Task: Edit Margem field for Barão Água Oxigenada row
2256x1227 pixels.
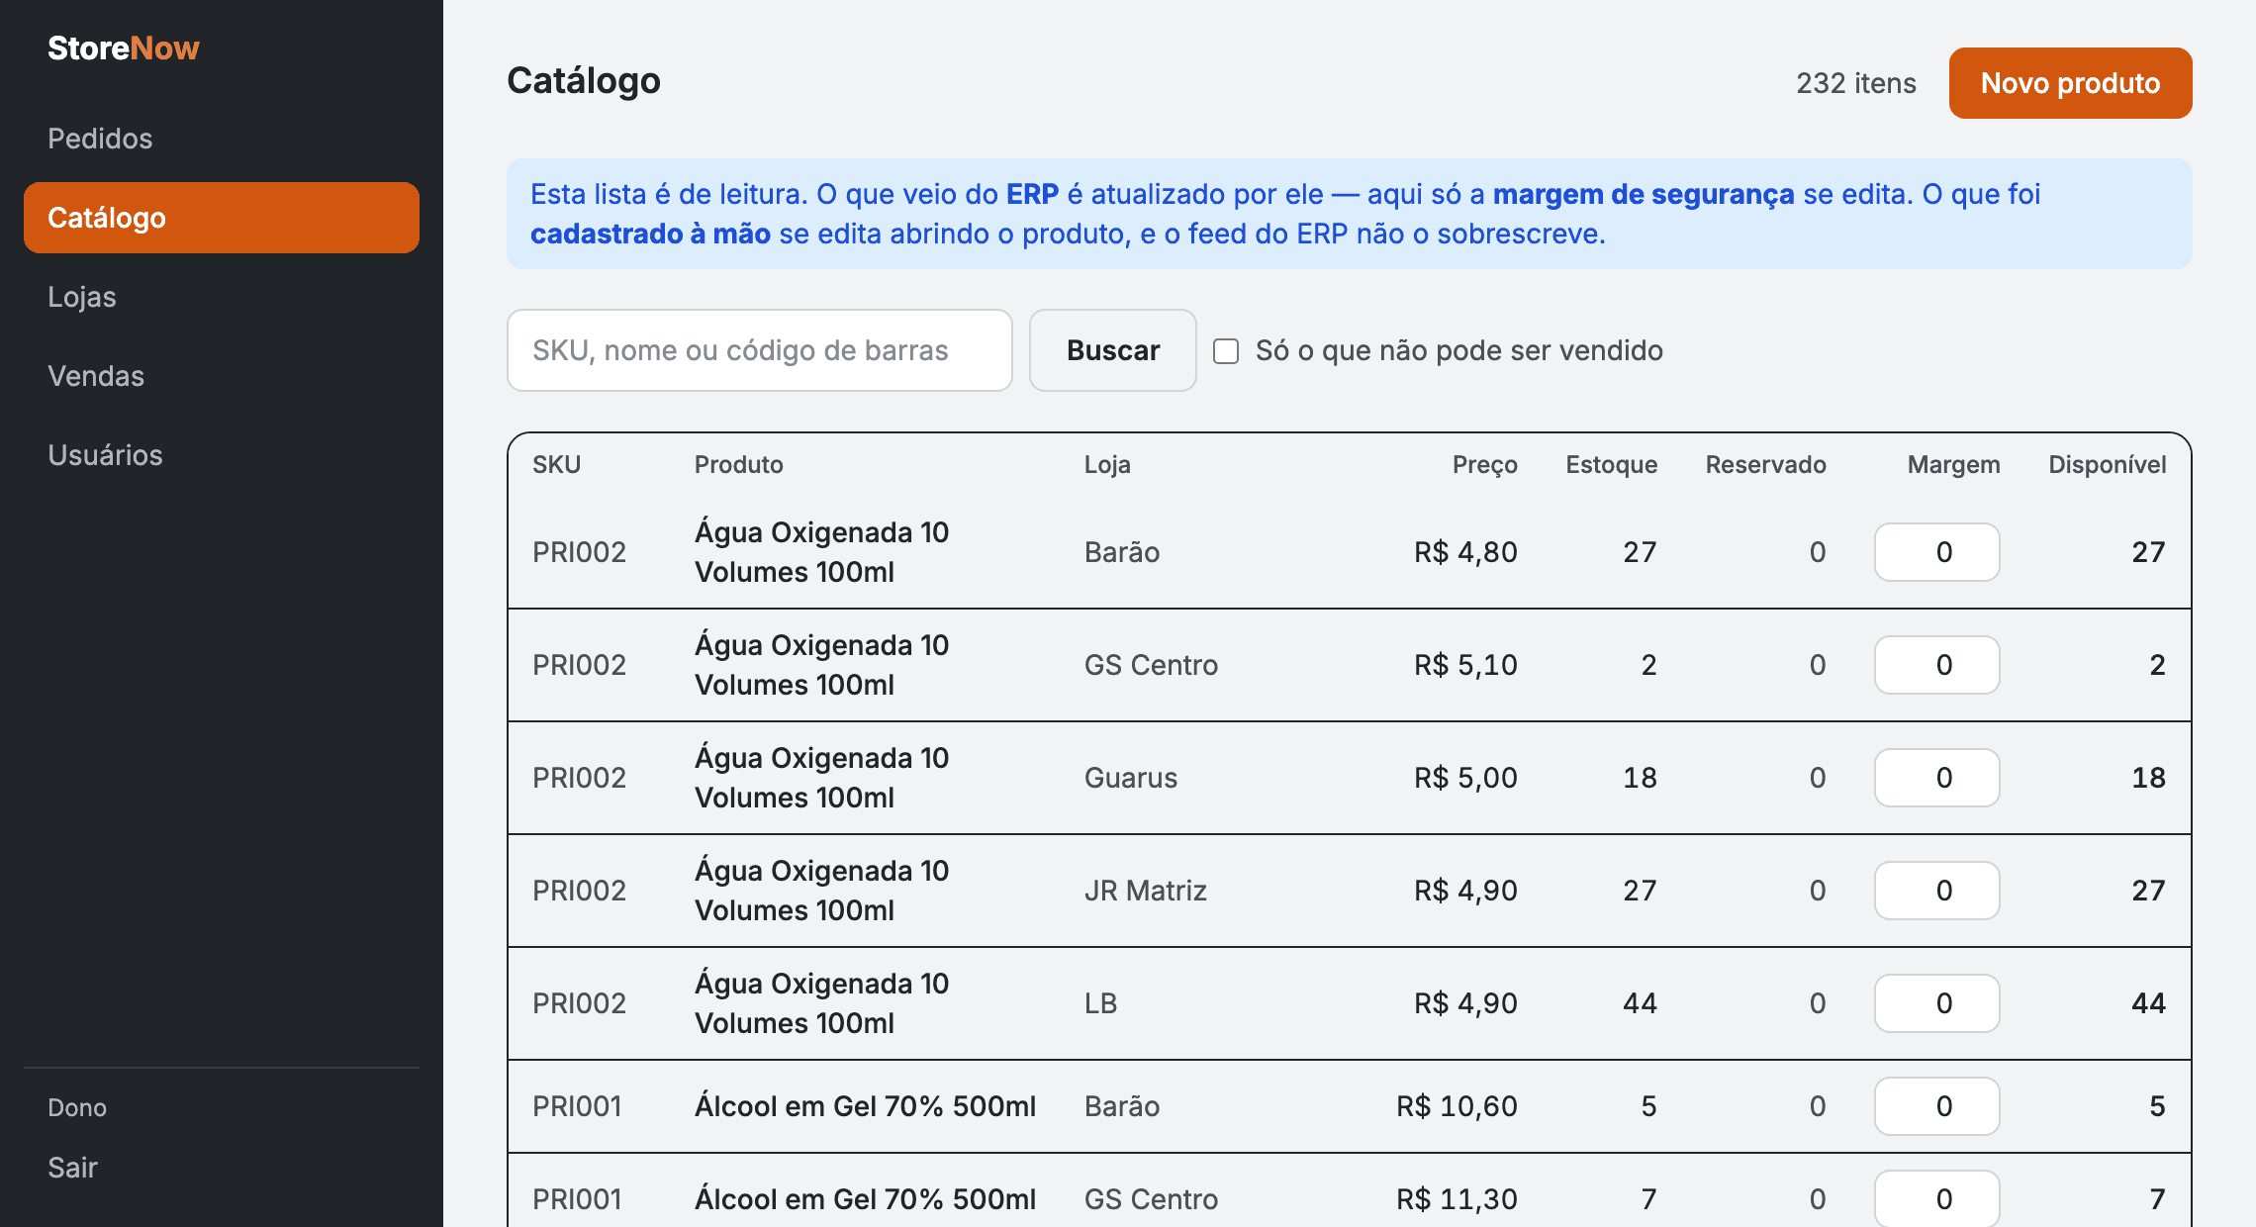Action: tap(1937, 552)
